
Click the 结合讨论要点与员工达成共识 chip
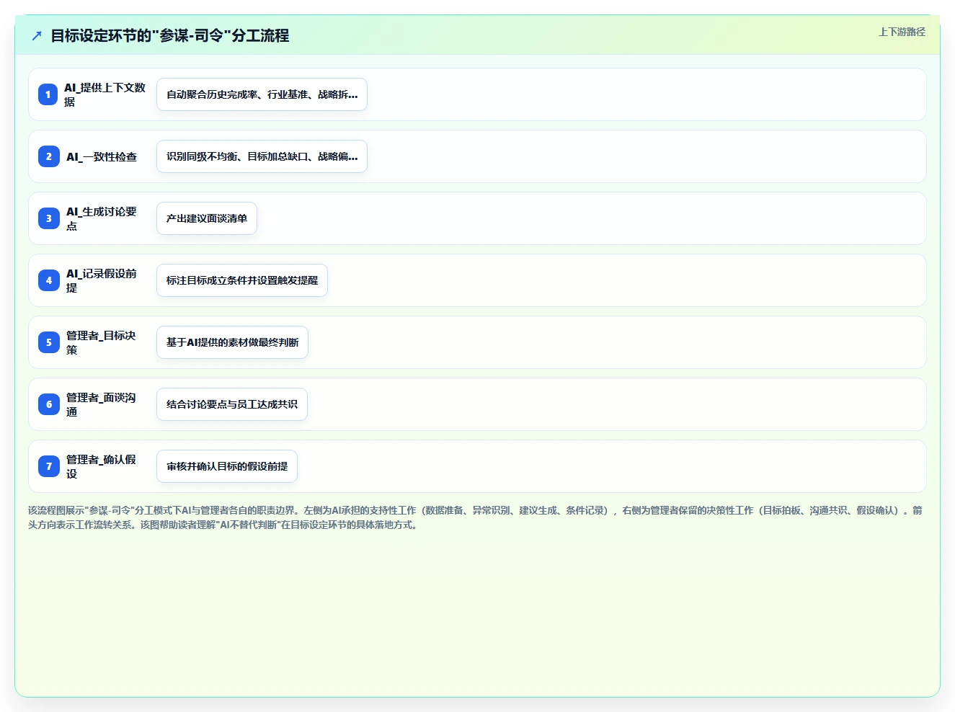[232, 404]
